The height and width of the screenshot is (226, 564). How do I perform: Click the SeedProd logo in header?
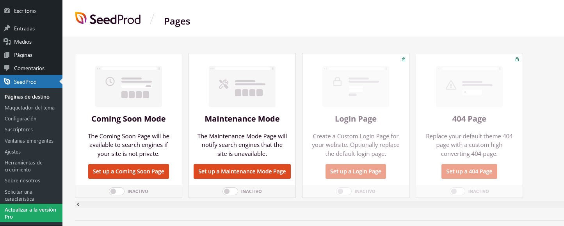point(108,19)
